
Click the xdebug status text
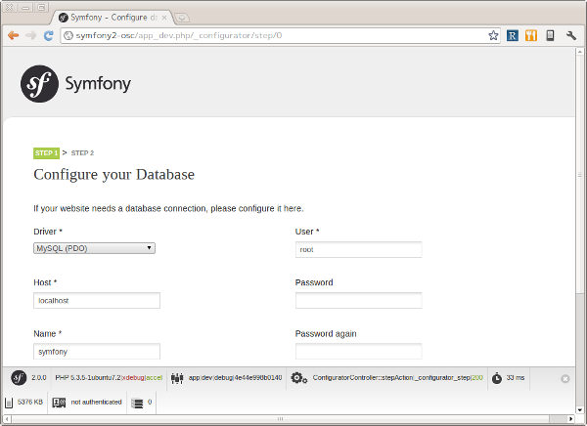coord(134,378)
